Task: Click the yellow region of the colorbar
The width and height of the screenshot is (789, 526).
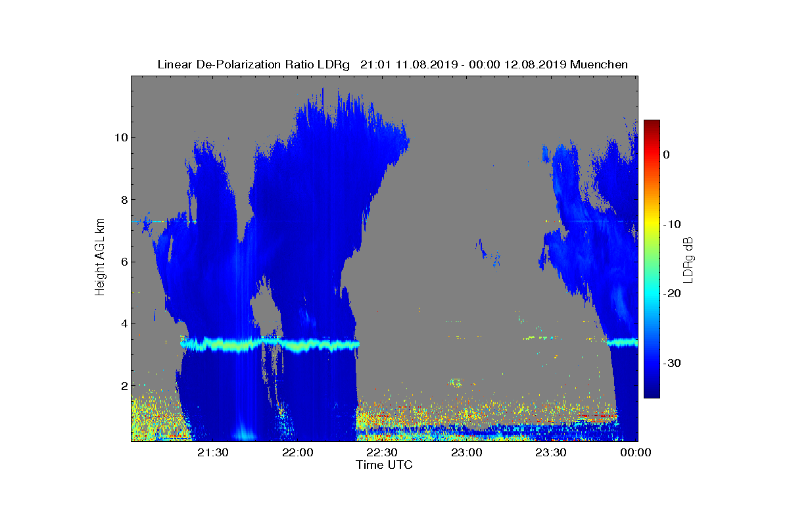Action: pos(652,224)
